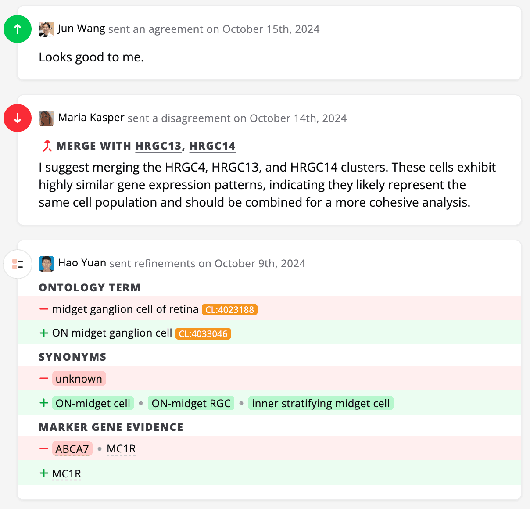Screen dimensions: 530x509
Task: Open Jun Wang's avatar
Action: (47, 29)
